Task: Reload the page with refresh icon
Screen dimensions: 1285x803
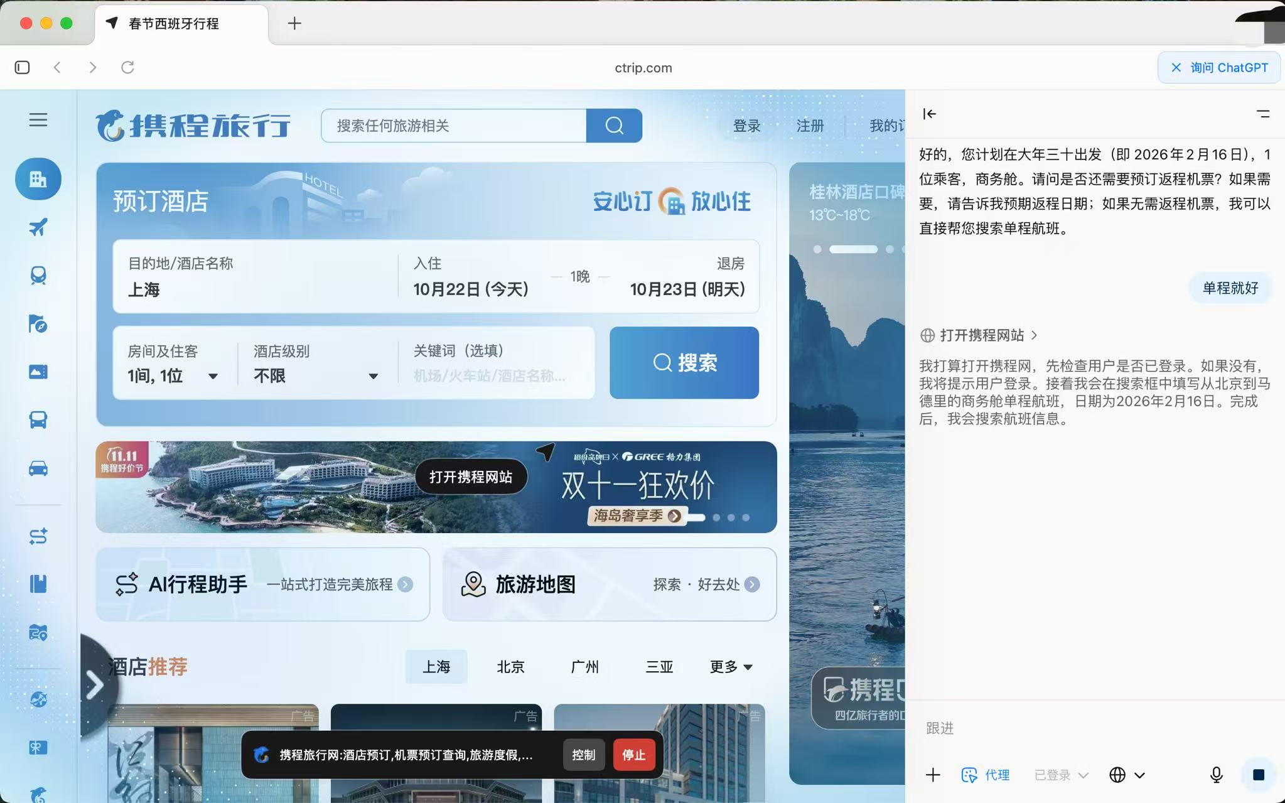Action: (x=127, y=67)
